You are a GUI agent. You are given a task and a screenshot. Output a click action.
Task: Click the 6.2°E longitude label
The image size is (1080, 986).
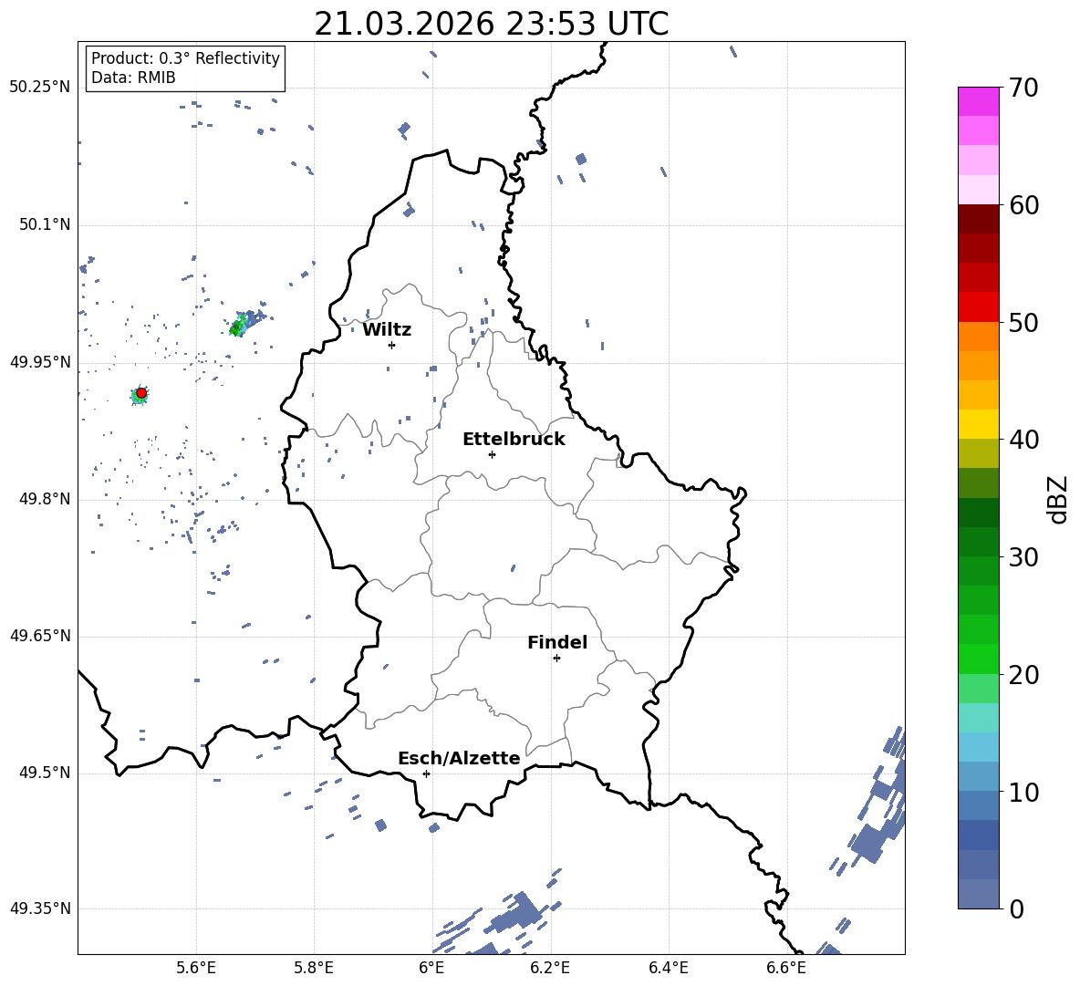pos(550,968)
